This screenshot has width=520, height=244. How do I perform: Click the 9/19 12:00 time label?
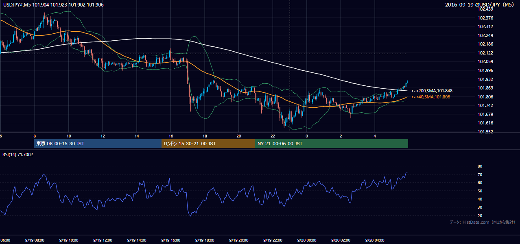point(103,240)
